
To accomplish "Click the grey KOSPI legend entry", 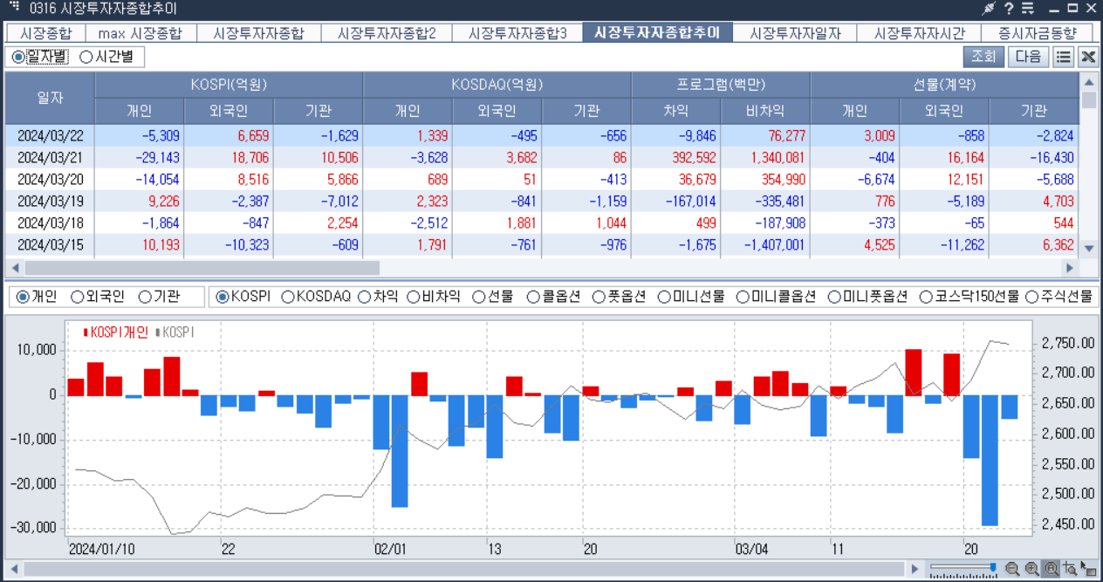I will (175, 332).
